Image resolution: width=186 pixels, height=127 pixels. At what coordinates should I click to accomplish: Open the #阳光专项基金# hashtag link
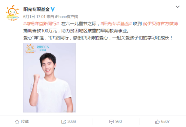click(x=116, y=24)
